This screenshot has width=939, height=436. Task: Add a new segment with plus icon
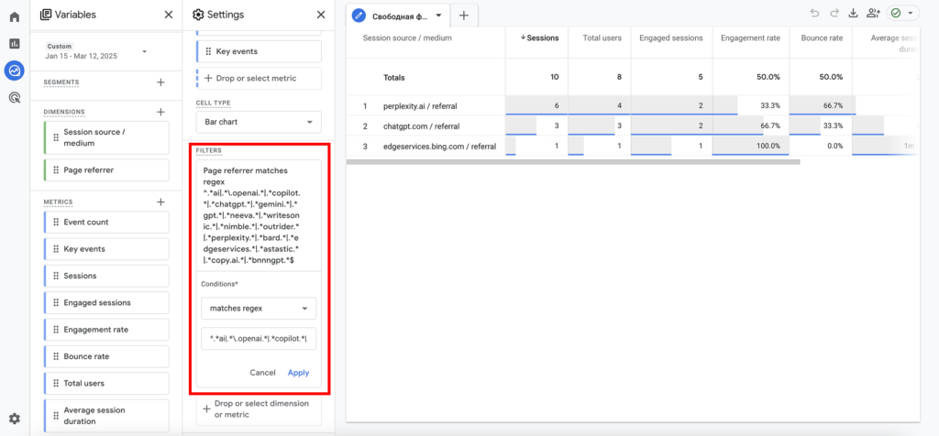pyautogui.click(x=160, y=82)
